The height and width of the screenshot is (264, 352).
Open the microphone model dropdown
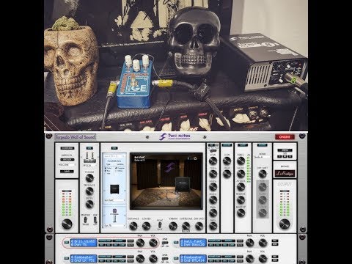pos(114,226)
